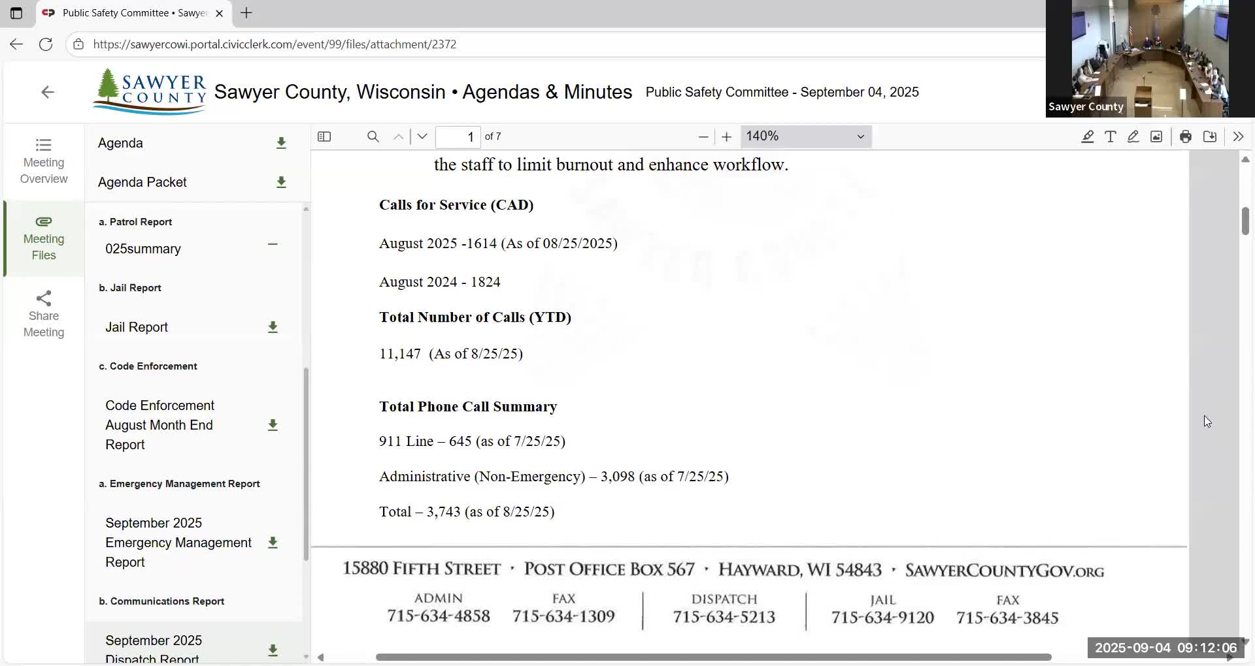Image resolution: width=1255 pixels, height=666 pixels.
Task: Open the Sawyer County logo
Action: [150, 92]
